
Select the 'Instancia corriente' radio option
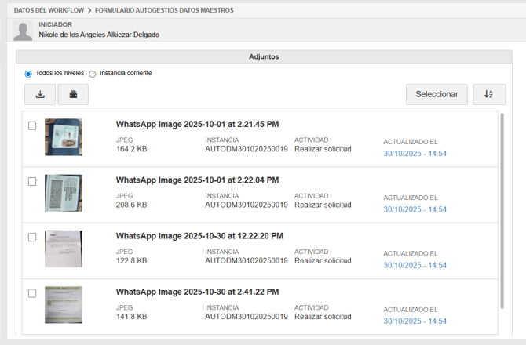(93, 74)
